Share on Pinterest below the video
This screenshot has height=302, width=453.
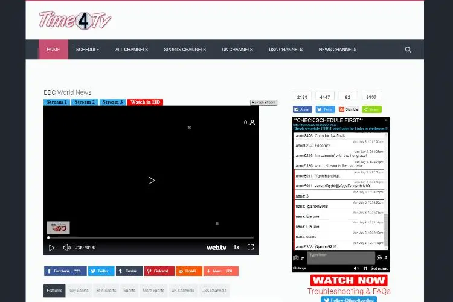pyautogui.click(x=159, y=271)
